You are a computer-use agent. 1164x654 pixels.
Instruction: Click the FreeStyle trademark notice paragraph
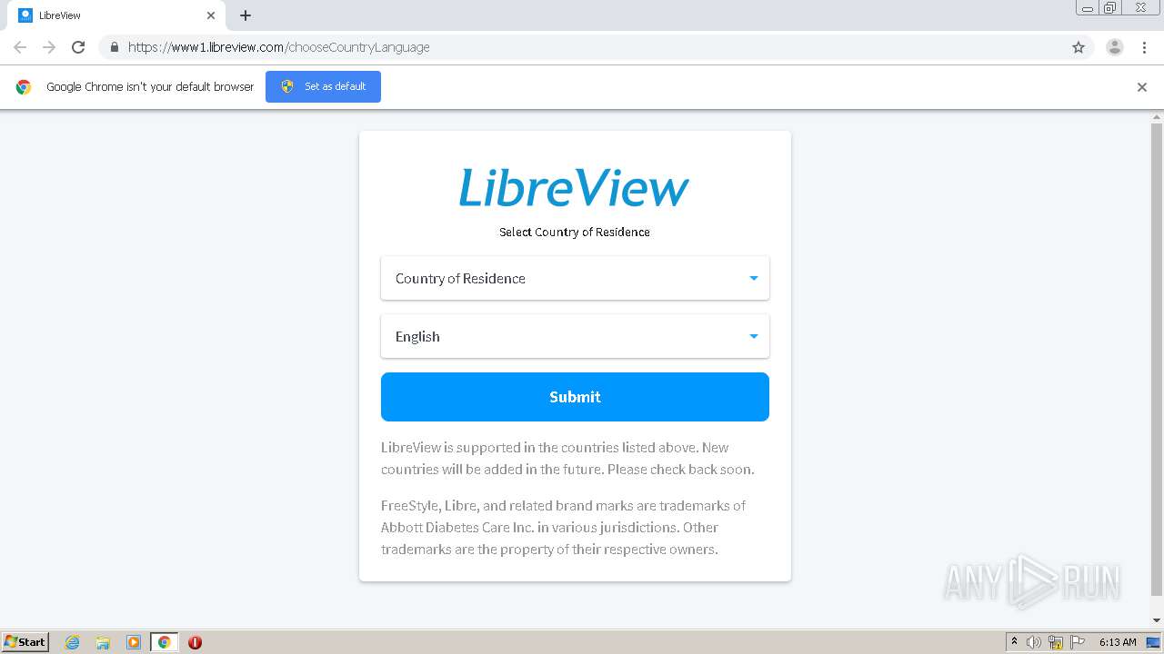tap(564, 528)
